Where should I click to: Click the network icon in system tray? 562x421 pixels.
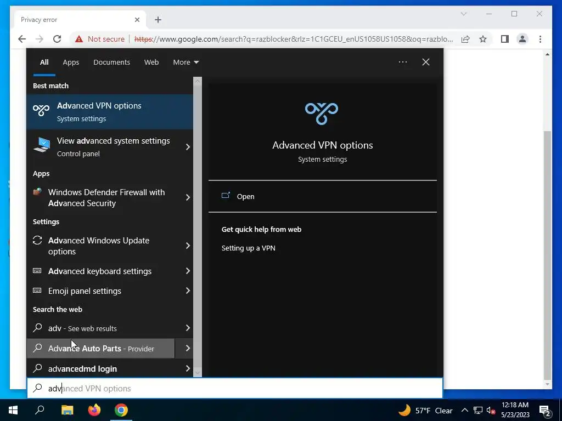(478, 410)
